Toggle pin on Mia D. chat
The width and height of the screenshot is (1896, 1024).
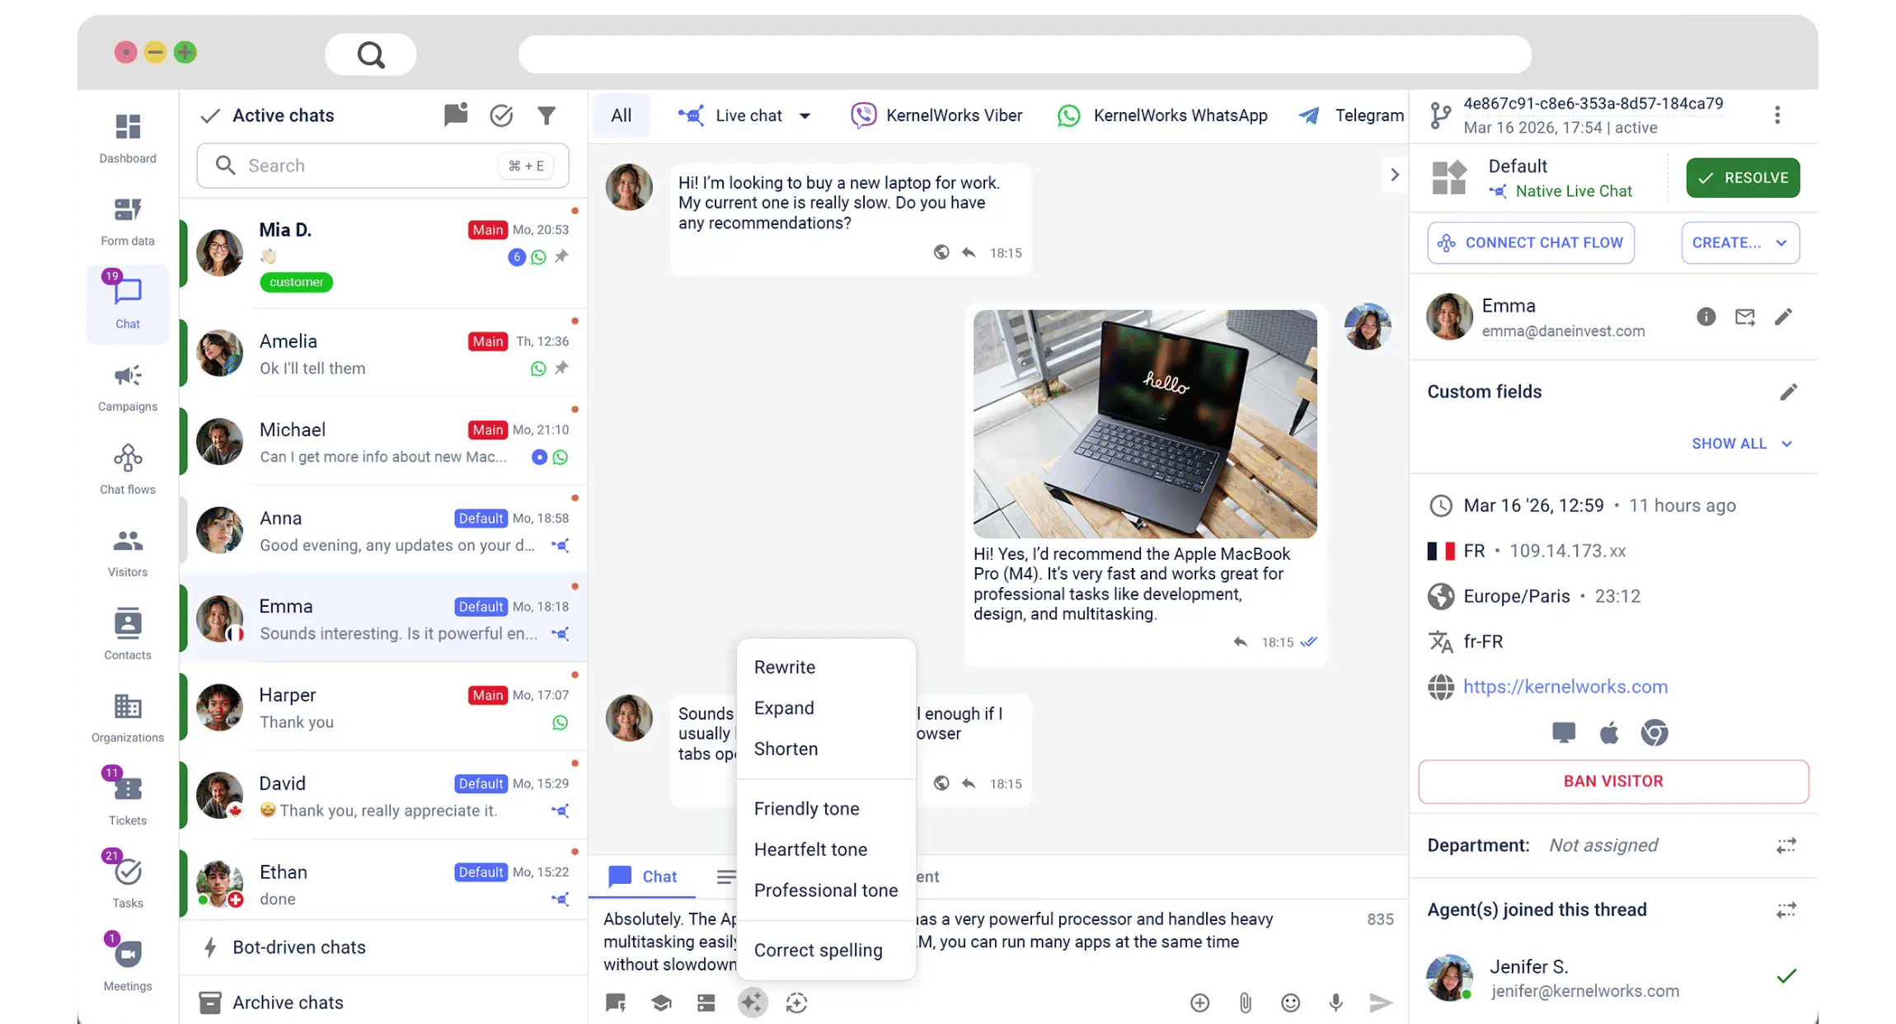561,256
